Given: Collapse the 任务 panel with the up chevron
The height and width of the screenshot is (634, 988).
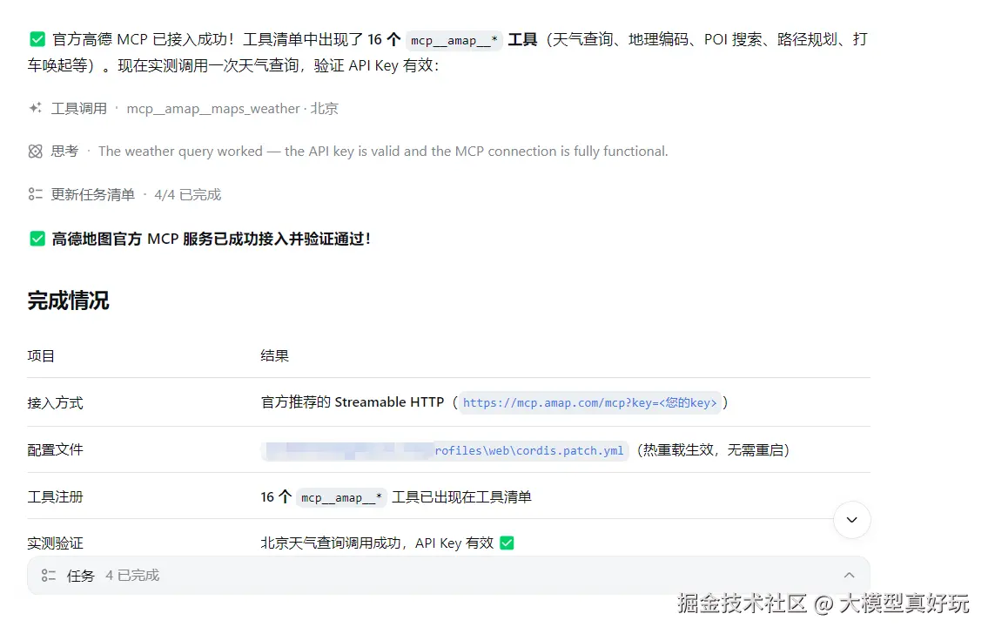Looking at the screenshot, I should point(850,576).
